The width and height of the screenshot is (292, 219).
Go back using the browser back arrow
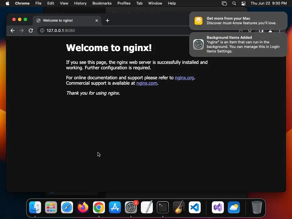pos(13,31)
